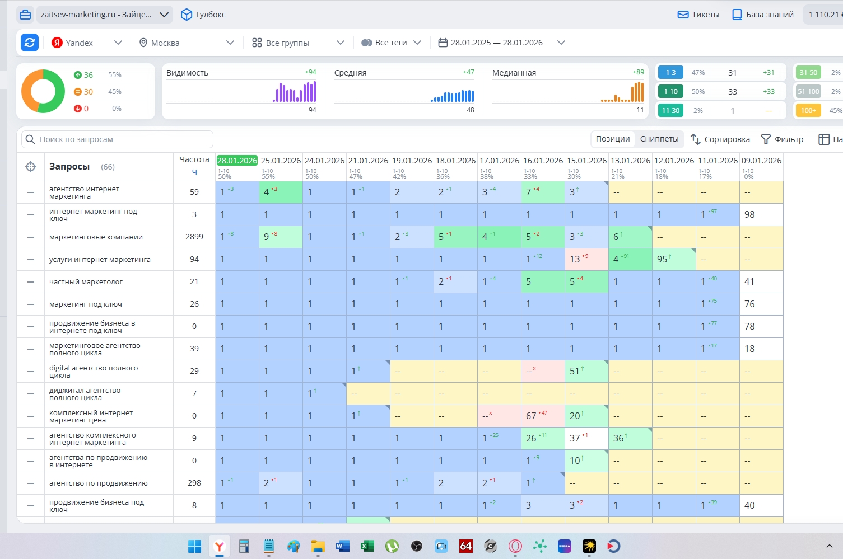
Task: Click the Сортировка arrows icon
Action: pos(696,139)
